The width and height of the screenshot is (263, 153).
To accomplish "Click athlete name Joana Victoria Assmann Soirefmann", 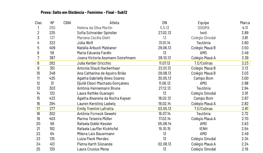I will coord(106,58).
